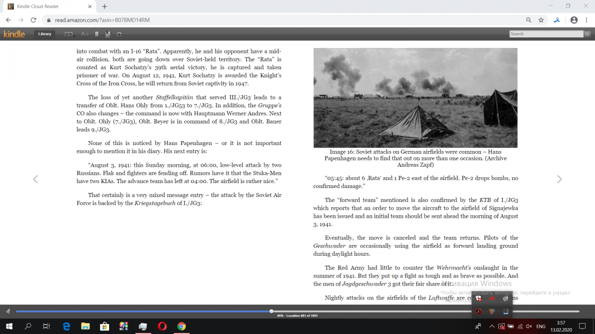Reload the page in Chrome

(x=33, y=20)
